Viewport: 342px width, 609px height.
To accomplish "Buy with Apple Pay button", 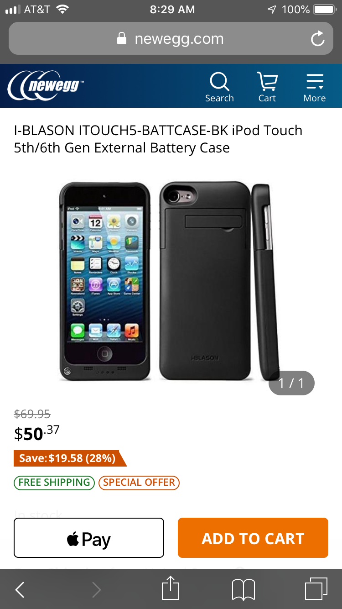I will click(89, 538).
